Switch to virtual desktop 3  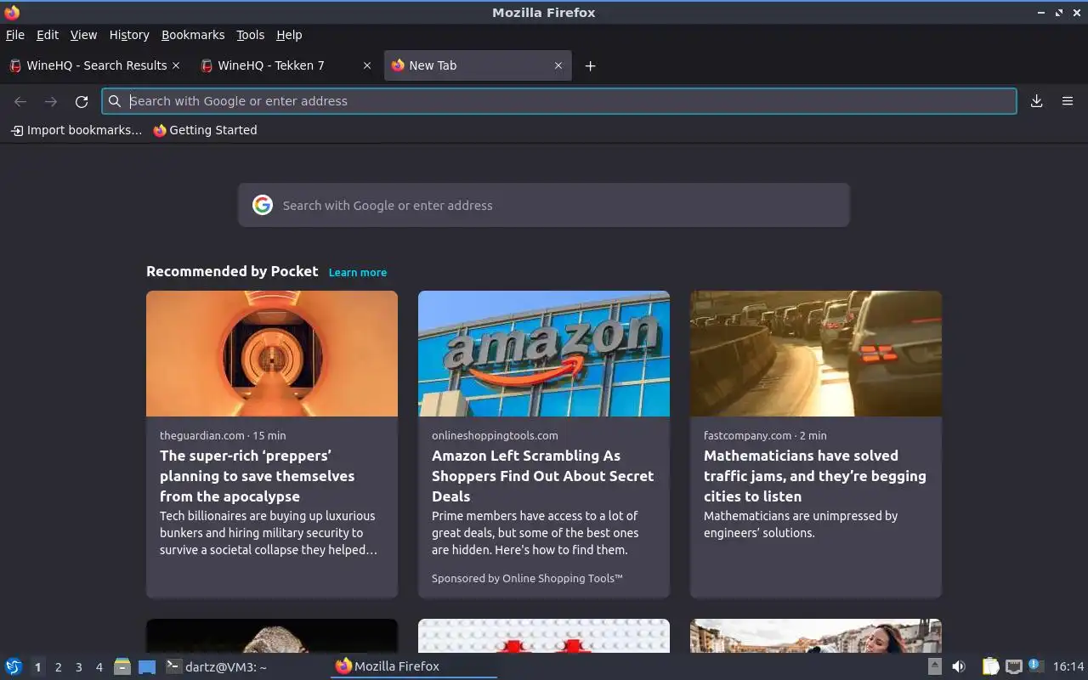[79, 667]
